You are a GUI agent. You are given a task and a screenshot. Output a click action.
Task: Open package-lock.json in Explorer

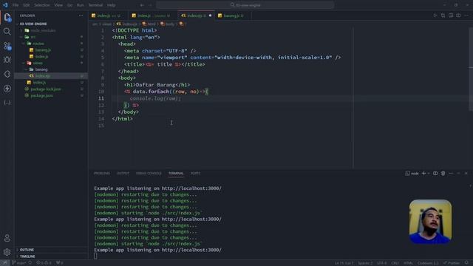(51, 89)
